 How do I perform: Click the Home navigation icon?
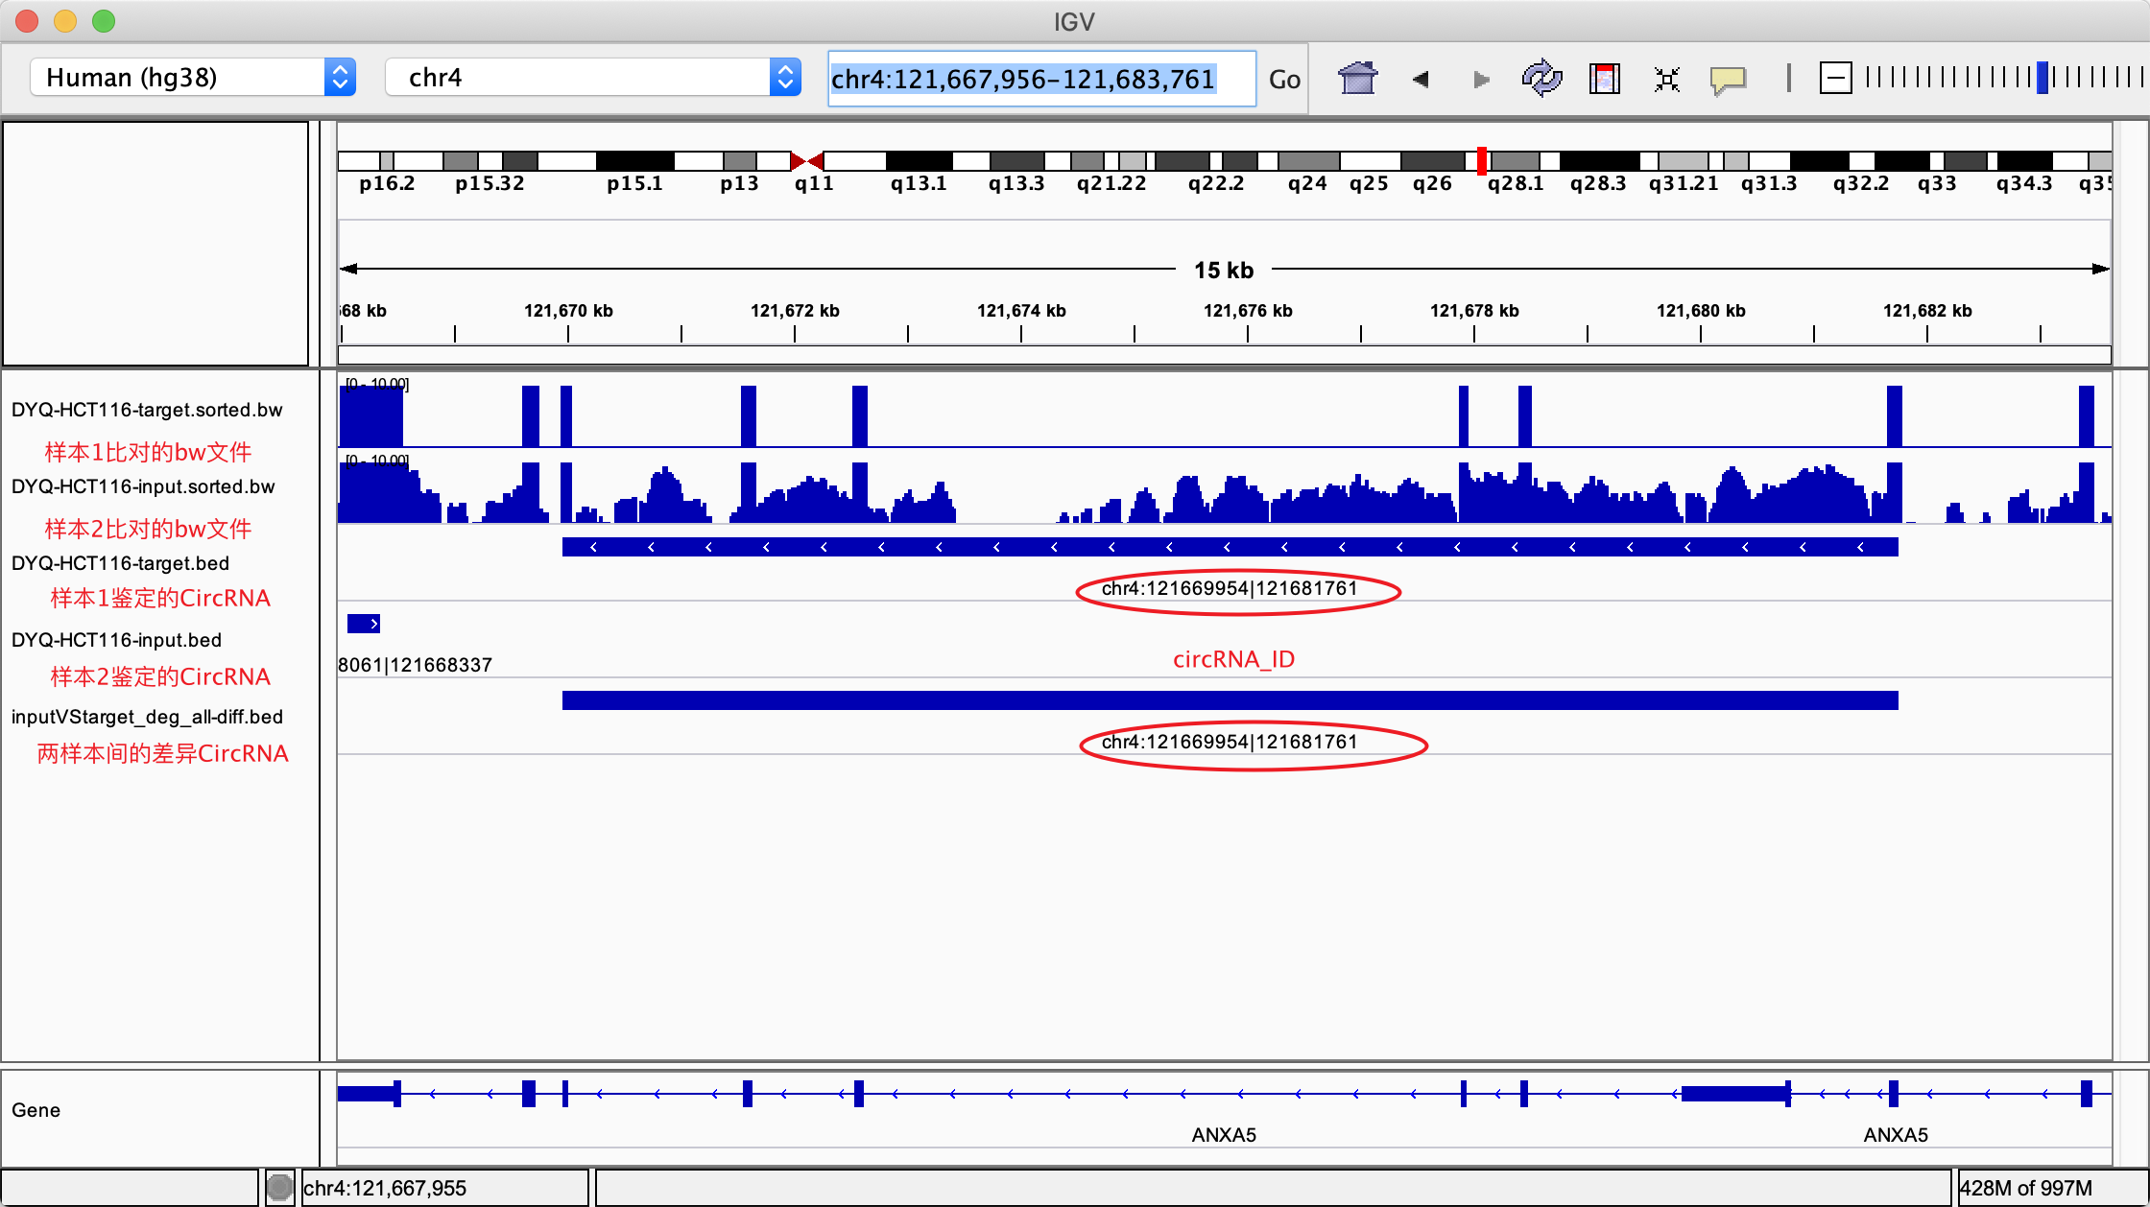pyautogui.click(x=1357, y=79)
